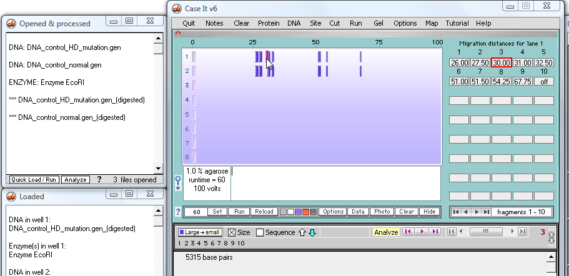Screen dimensions: 569x276
Task: Select ENZYME: Enzyme EcoRI in Opened list
Action: 46,82
